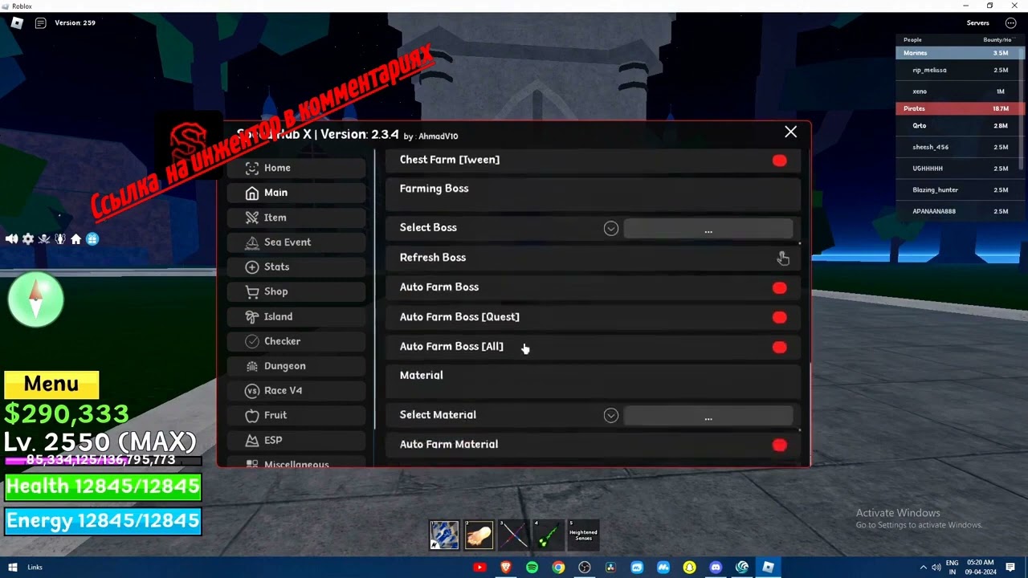Image resolution: width=1028 pixels, height=578 pixels.
Task: Click the Refresh Boss row
Action: tap(593, 258)
